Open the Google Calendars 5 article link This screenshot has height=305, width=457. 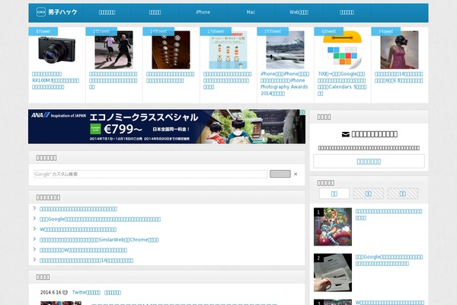[x=342, y=83]
